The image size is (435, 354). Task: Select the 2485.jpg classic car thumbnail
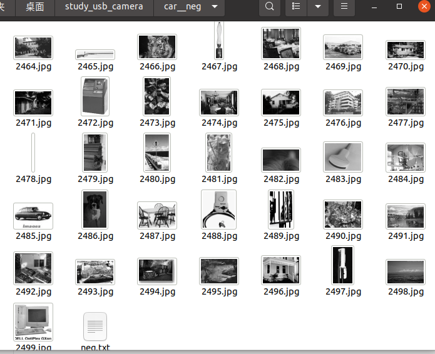[33, 216]
